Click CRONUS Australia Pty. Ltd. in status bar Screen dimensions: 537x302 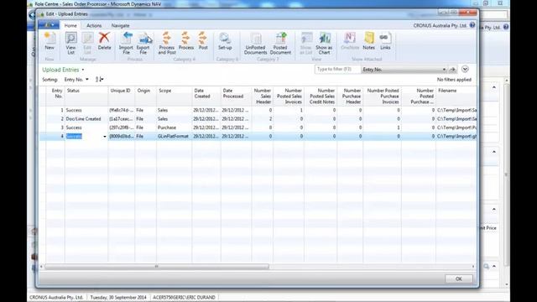56,297
